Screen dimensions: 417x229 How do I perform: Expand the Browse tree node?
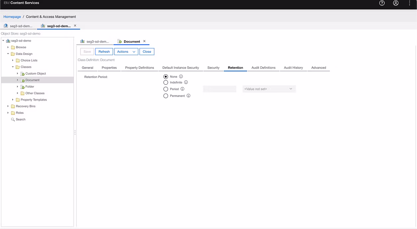coord(8,47)
